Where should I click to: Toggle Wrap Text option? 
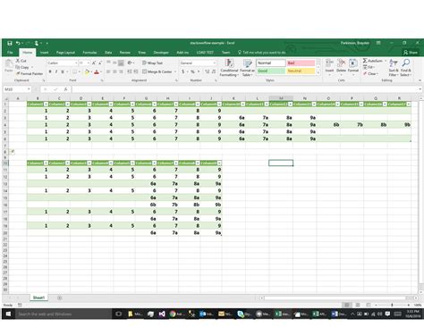(x=152, y=63)
